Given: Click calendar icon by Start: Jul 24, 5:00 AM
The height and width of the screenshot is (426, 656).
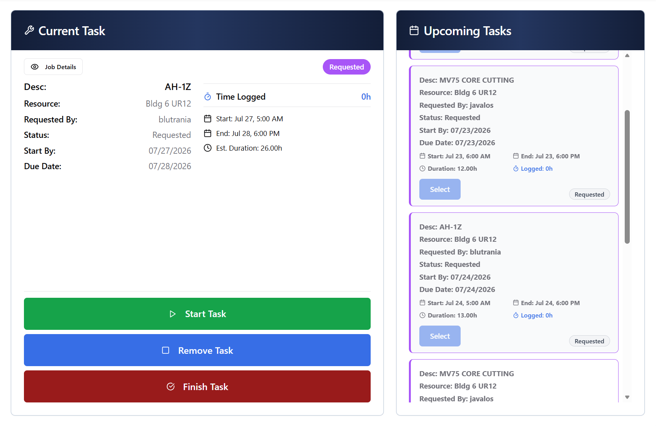Looking at the screenshot, I should 422,303.
